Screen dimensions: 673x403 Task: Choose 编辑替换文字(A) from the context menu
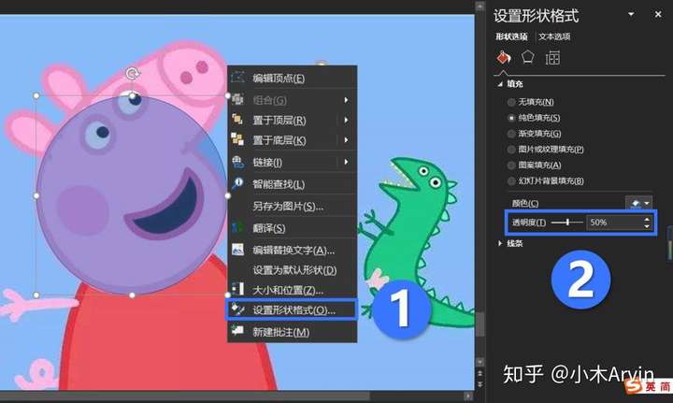point(292,250)
